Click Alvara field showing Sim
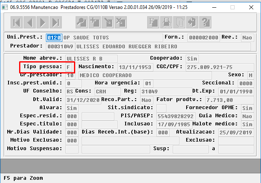 click(x=72, y=108)
